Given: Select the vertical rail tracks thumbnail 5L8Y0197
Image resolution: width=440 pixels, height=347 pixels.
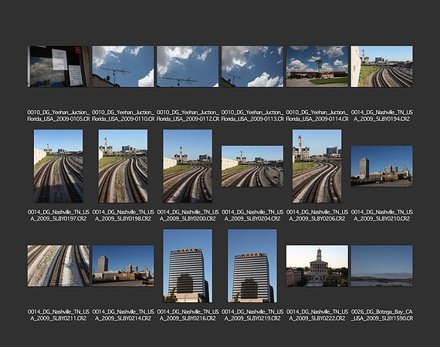Looking at the screenshot, I should pos(59,166).
